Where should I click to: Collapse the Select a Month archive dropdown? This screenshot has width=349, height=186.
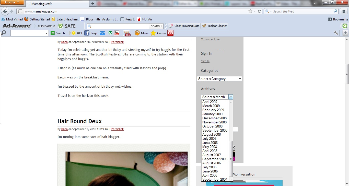[231, 97]
